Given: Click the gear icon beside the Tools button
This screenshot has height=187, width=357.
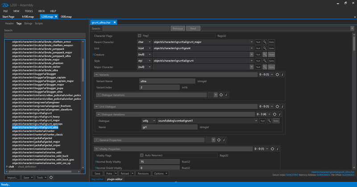Looking at the screenshot, I should click(x=51, y=177).
